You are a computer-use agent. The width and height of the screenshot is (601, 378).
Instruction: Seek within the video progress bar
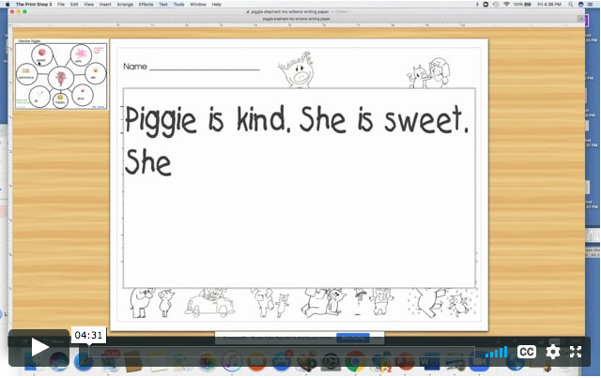(282, 352)
